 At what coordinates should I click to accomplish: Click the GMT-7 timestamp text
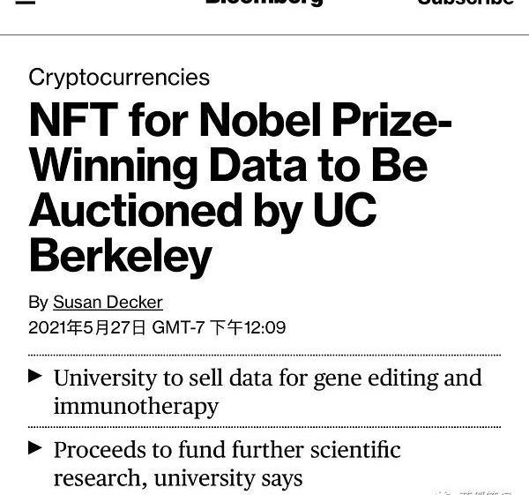pos(181,327)
